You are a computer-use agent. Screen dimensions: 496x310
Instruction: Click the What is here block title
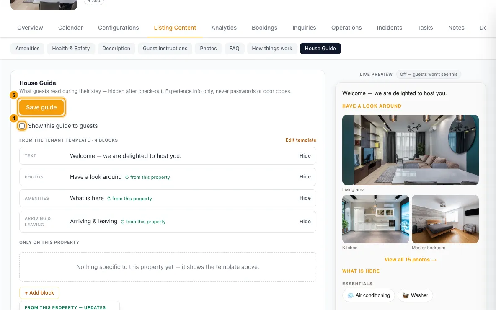coord(87,198)
